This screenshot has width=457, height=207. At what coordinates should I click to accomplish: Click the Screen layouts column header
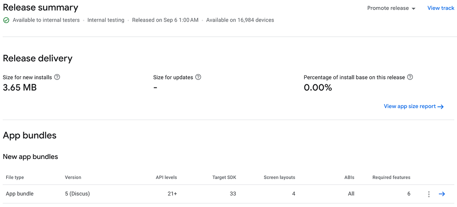[279, 177]
